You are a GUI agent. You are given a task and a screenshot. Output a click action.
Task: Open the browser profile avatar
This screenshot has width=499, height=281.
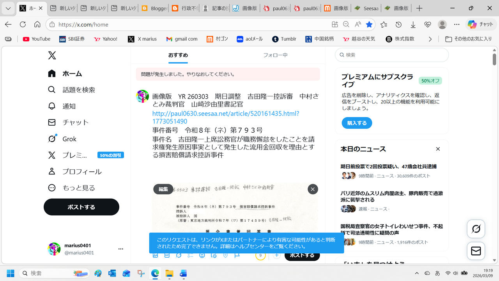pos(442,24)
